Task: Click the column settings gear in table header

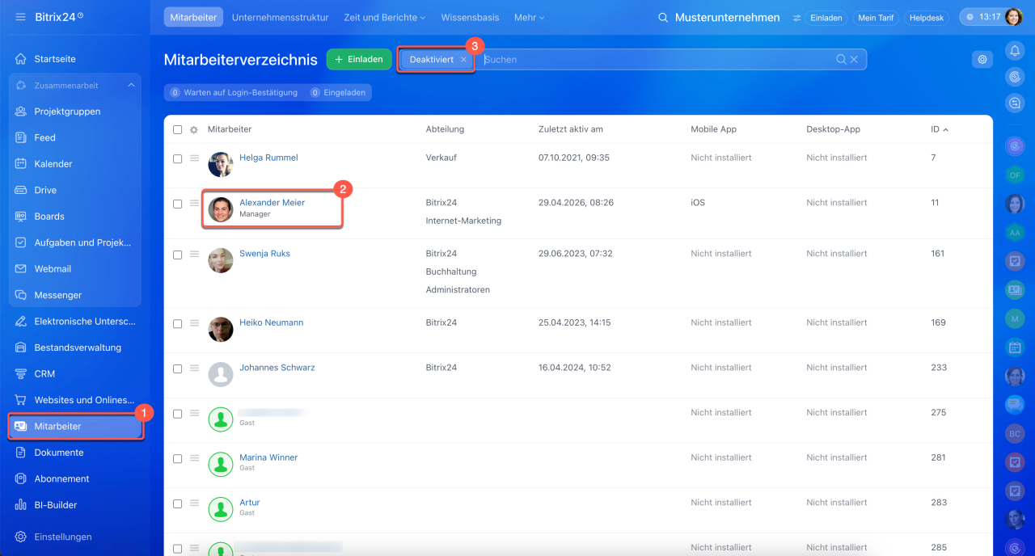Action: pyautogui.click(x=194, y=129)
